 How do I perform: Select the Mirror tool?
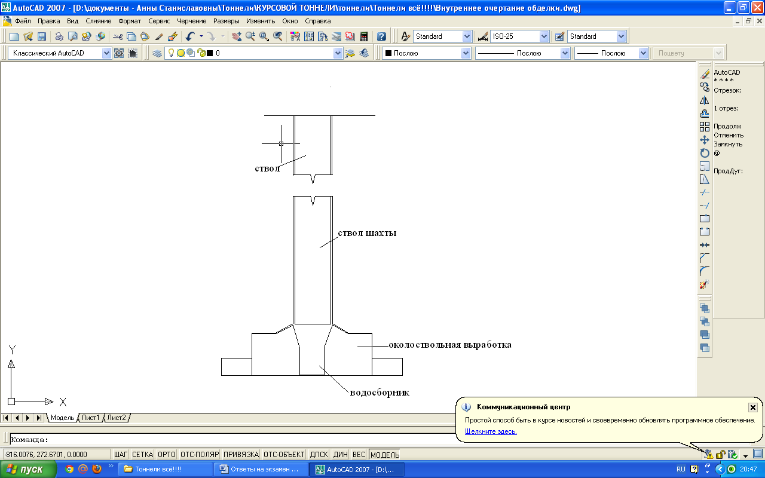pyautogui.click(x=705, y=101)
